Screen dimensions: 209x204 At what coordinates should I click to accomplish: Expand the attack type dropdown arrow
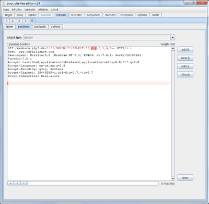coord(172,37)
